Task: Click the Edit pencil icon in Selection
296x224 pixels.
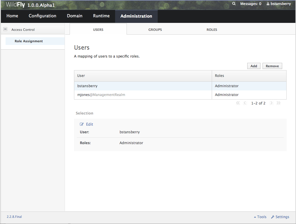Action: tap(82, 124)
